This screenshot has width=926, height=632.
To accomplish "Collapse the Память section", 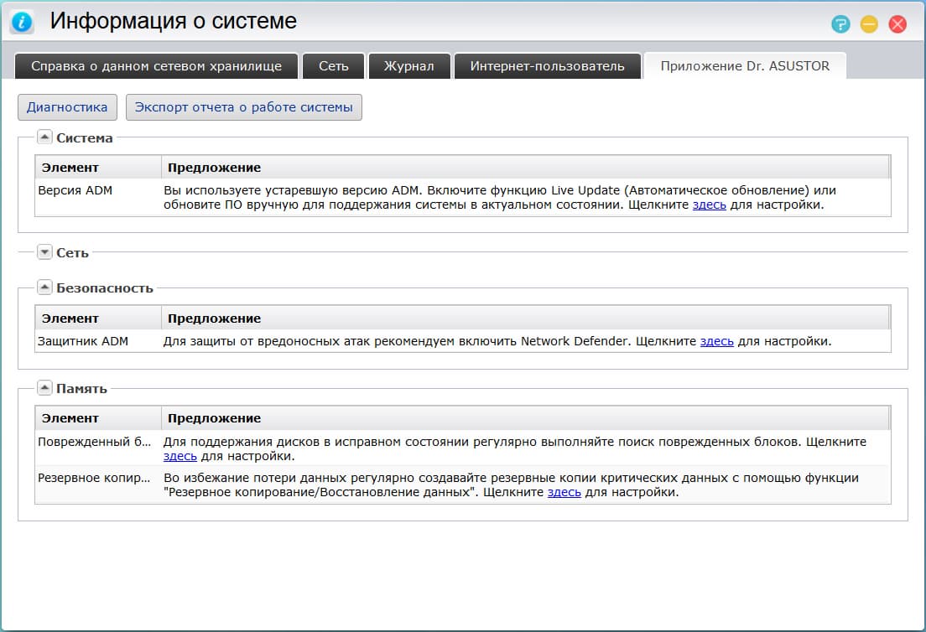I will 44,386.
